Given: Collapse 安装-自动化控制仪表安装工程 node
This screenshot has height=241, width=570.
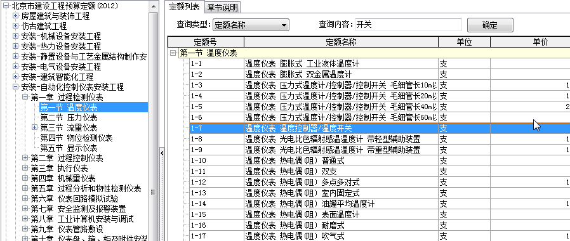Looking at the screenshot, I should [x=15, y=87].
